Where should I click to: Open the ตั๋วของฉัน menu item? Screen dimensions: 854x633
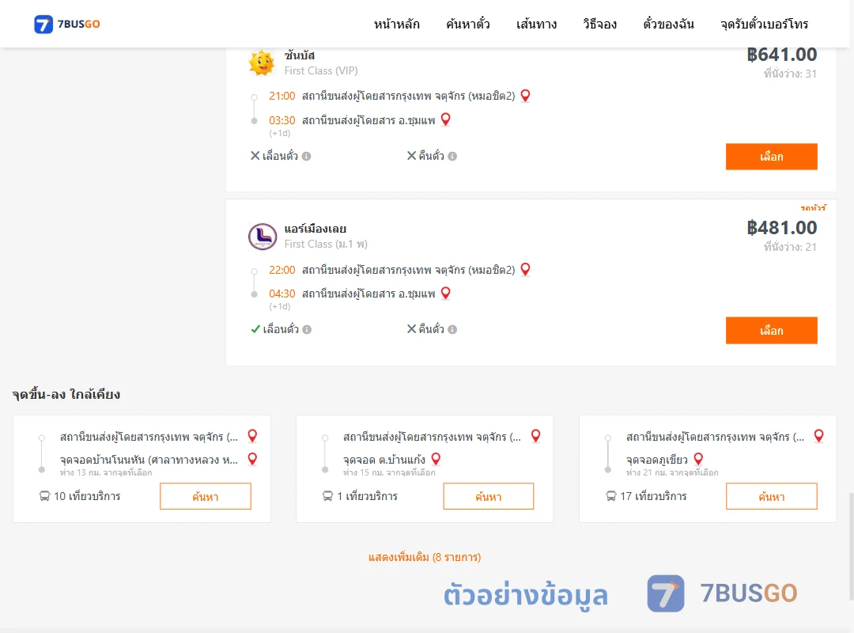pos(668,24)
